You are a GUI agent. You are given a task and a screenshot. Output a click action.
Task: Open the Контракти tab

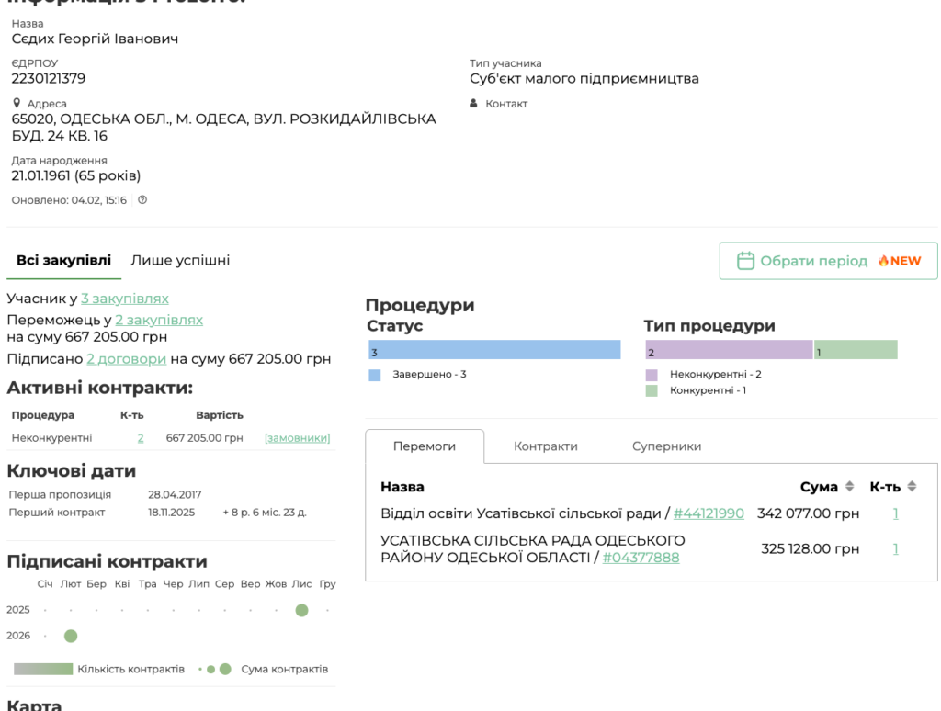(545, 446)
